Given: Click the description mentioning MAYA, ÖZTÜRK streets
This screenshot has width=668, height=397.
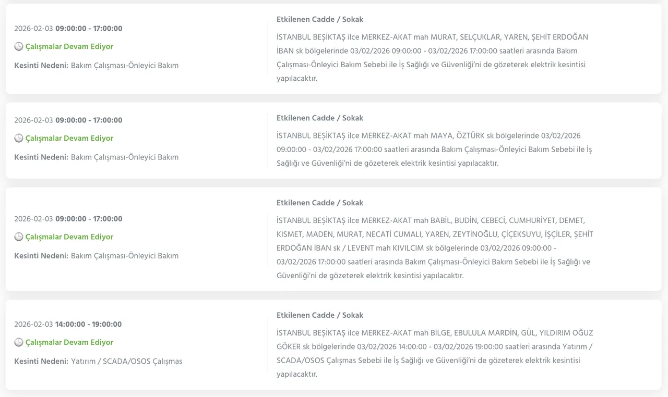Looking at the screenshot, I should point(434,150).
